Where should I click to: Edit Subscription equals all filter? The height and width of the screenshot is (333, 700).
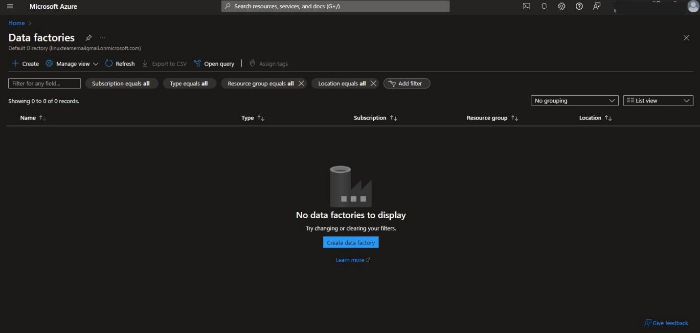point(121,83)
